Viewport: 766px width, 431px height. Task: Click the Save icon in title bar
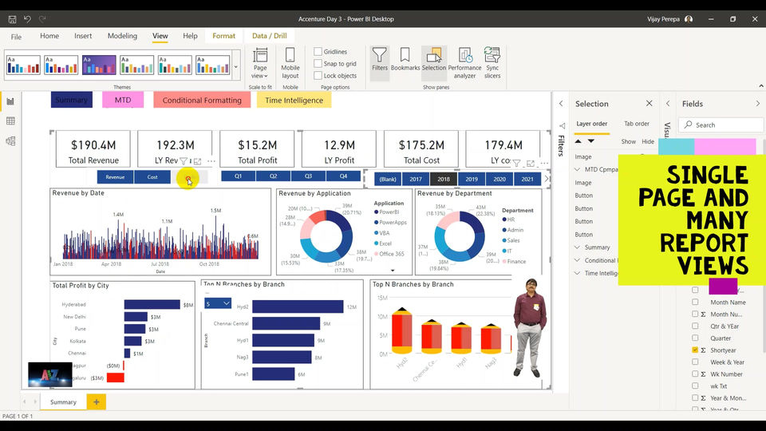[x=12, y=19]
